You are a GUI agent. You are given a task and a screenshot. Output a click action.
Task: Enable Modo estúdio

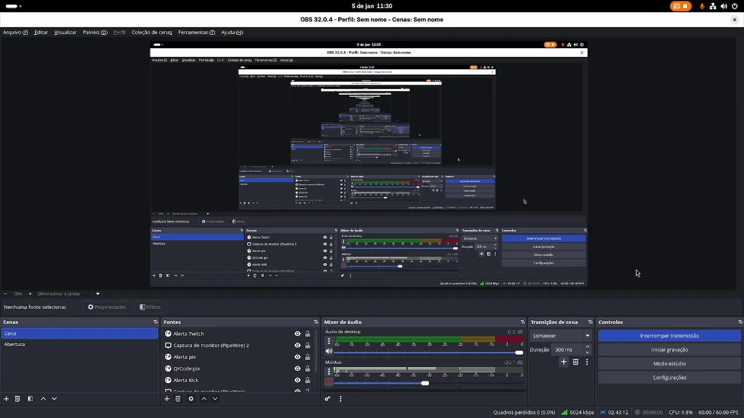[670, 363]
